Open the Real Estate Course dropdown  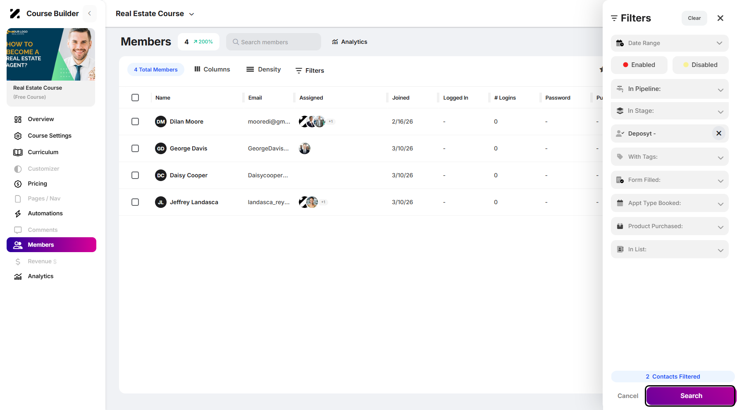click(x=155, y=14)
